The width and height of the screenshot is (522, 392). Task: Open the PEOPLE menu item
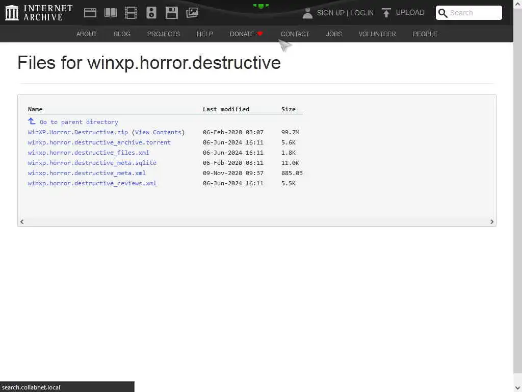[x=425, y=34]
